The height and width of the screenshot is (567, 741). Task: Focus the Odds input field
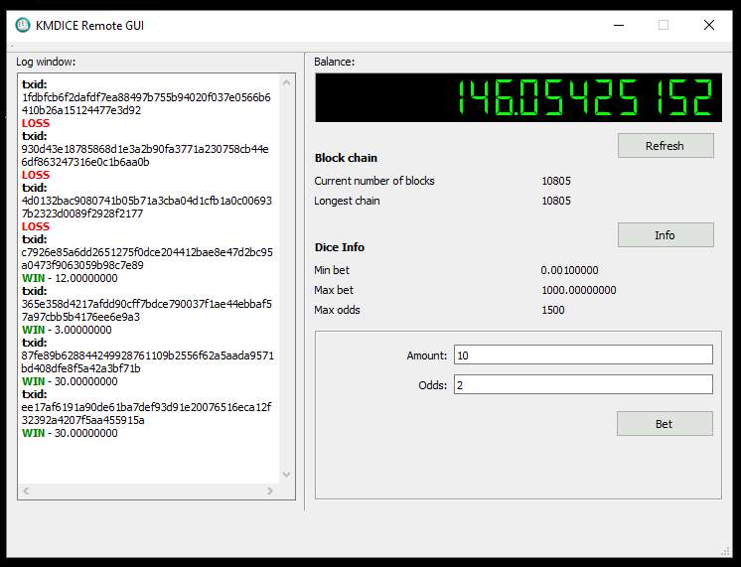[x=583, y=384]
